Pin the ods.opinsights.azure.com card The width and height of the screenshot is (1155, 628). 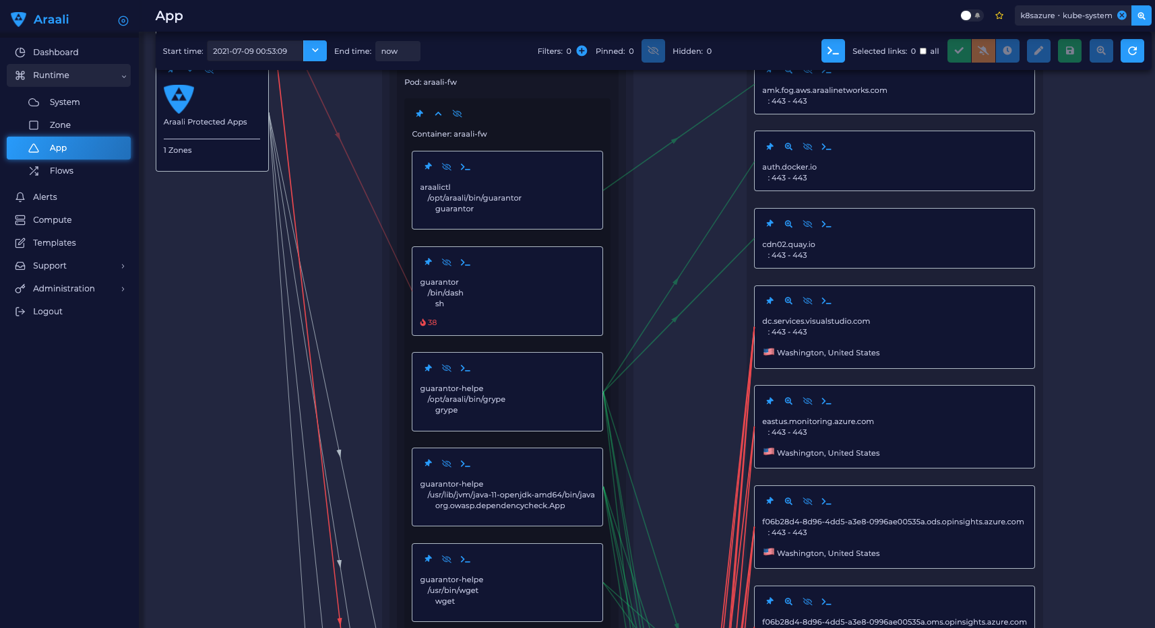point(770,501)
